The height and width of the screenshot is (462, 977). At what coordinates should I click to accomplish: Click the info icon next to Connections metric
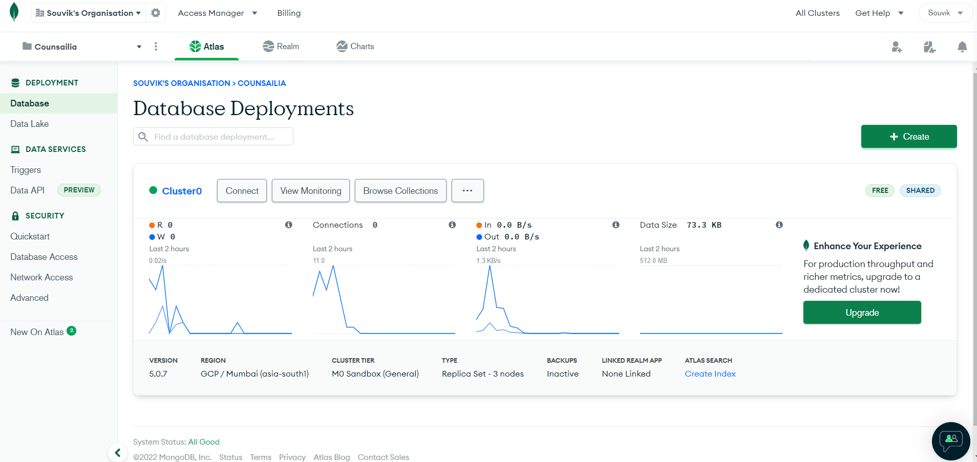(x=452, y=225)
